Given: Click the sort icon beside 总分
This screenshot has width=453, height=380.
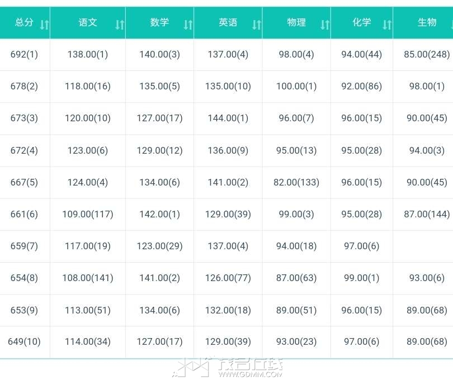Looking at the screenshot, I should tap(45, 25).
